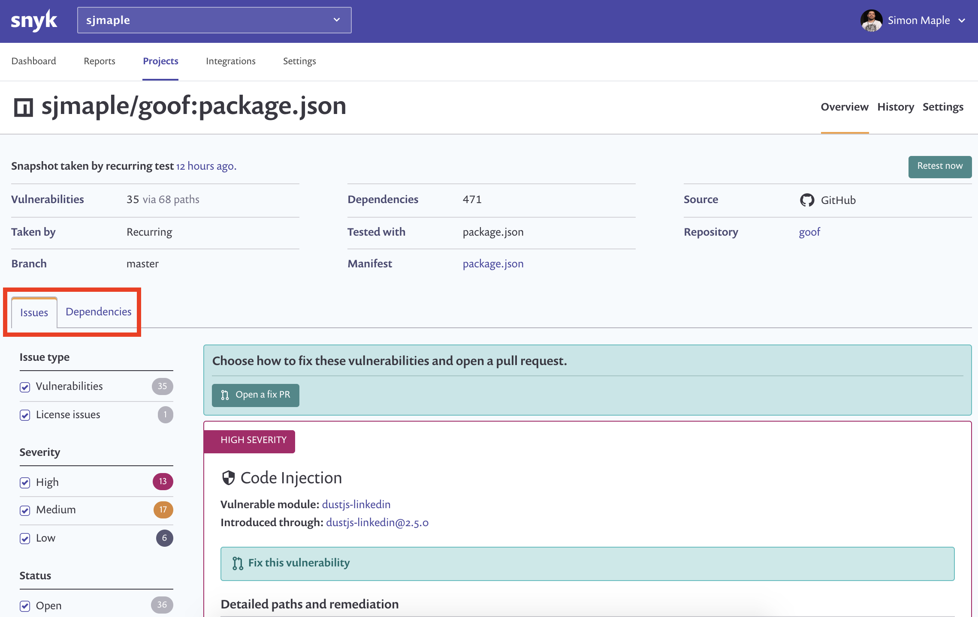Uncheck the High severity filter
The image size is (978, 617).
pyautogui.click(x=25, y=483)
